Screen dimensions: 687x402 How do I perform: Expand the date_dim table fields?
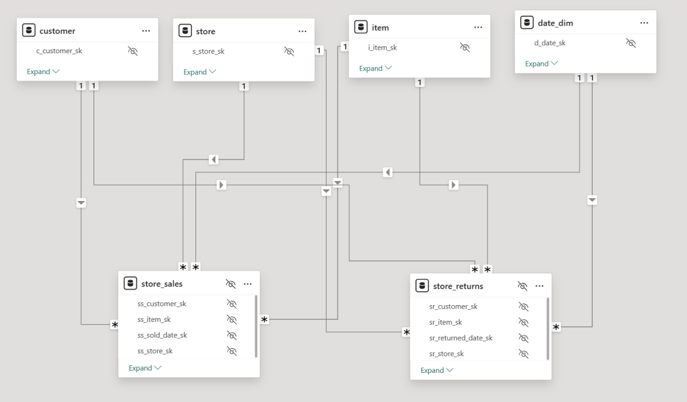click(541, 64)
